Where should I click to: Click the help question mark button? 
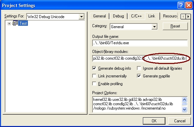click(181, 5)
